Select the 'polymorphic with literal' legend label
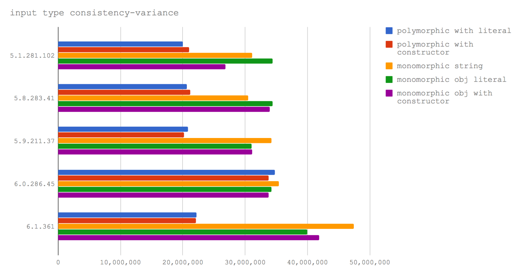The height and width of the screenshot is (276, 531). coord(454,31)
